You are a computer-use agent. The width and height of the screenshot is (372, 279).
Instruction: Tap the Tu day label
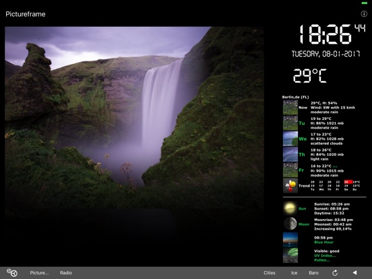pyautogui.click(x=301, y=123)
